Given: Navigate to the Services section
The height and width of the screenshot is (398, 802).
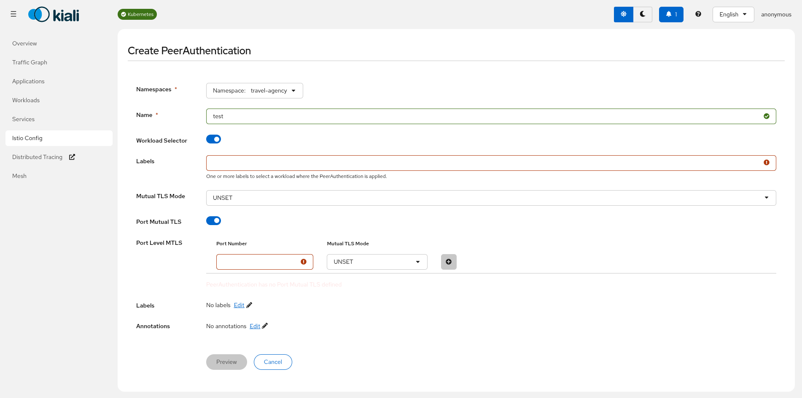Looking at the screenshot, I should pos(23,119).
